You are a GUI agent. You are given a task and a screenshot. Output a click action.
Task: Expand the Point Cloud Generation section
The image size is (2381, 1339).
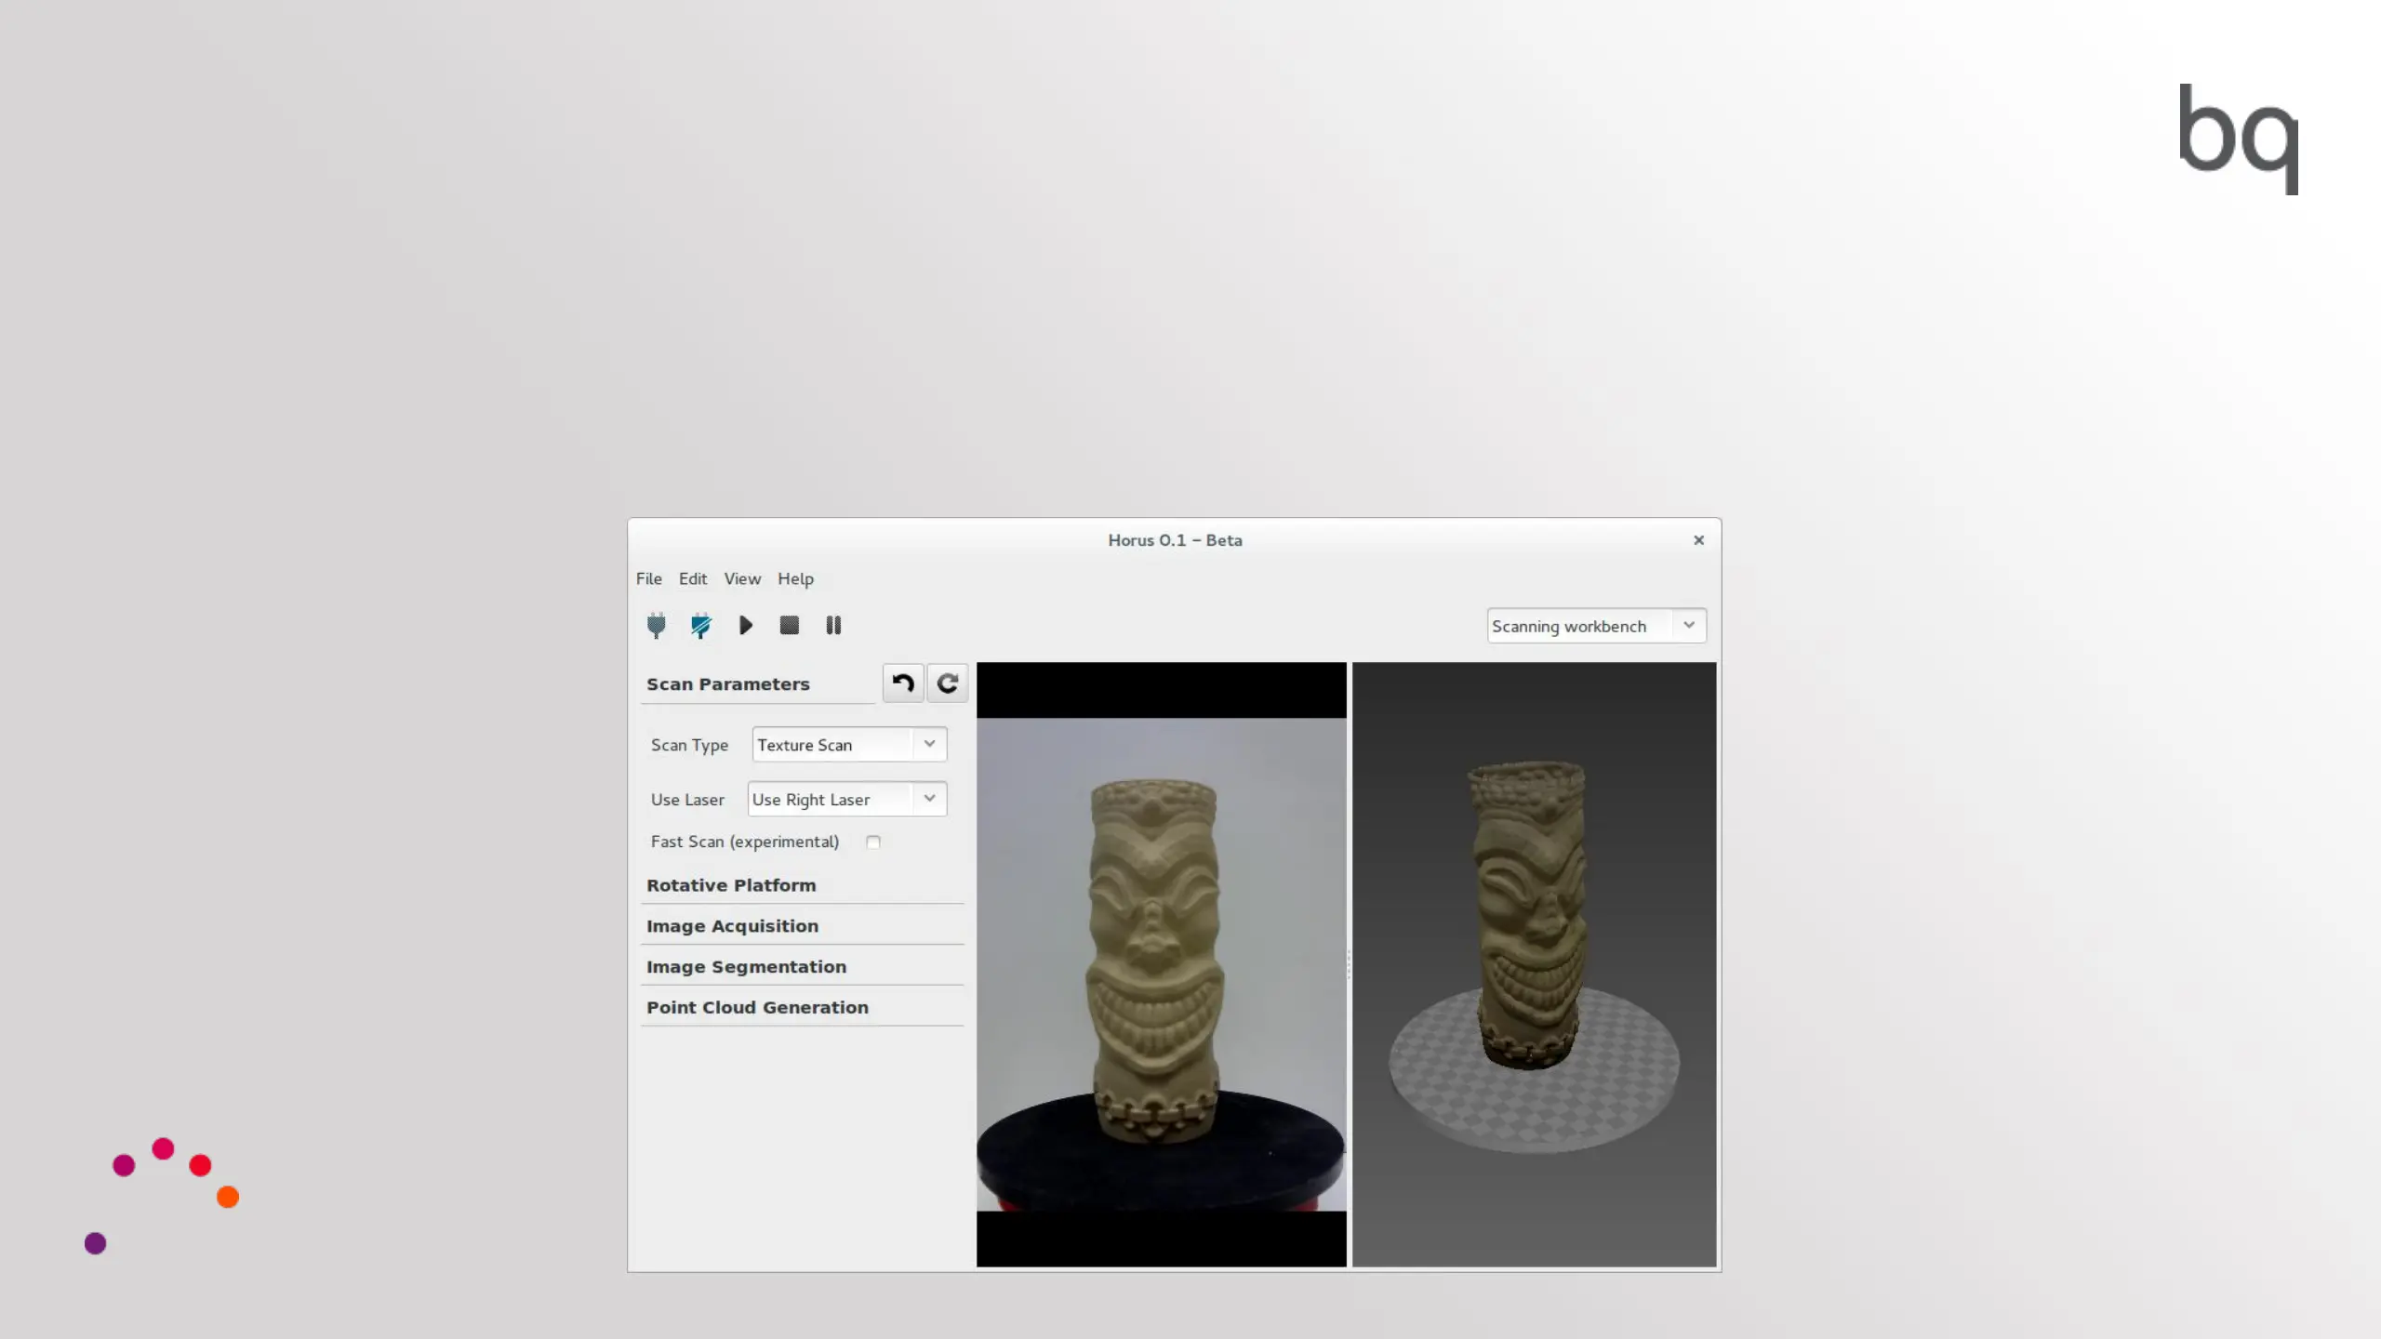(757, 1007)
